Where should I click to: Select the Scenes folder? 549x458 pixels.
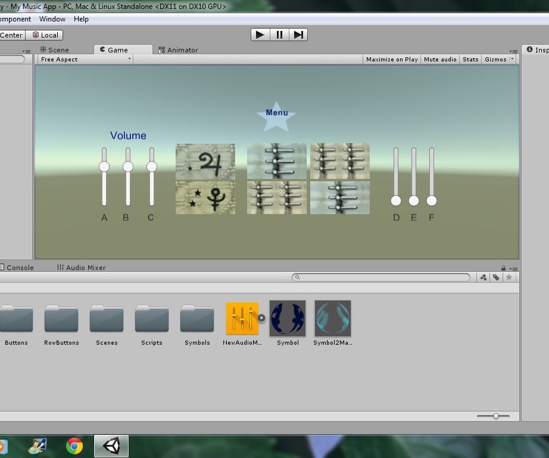tap(107, 324)
